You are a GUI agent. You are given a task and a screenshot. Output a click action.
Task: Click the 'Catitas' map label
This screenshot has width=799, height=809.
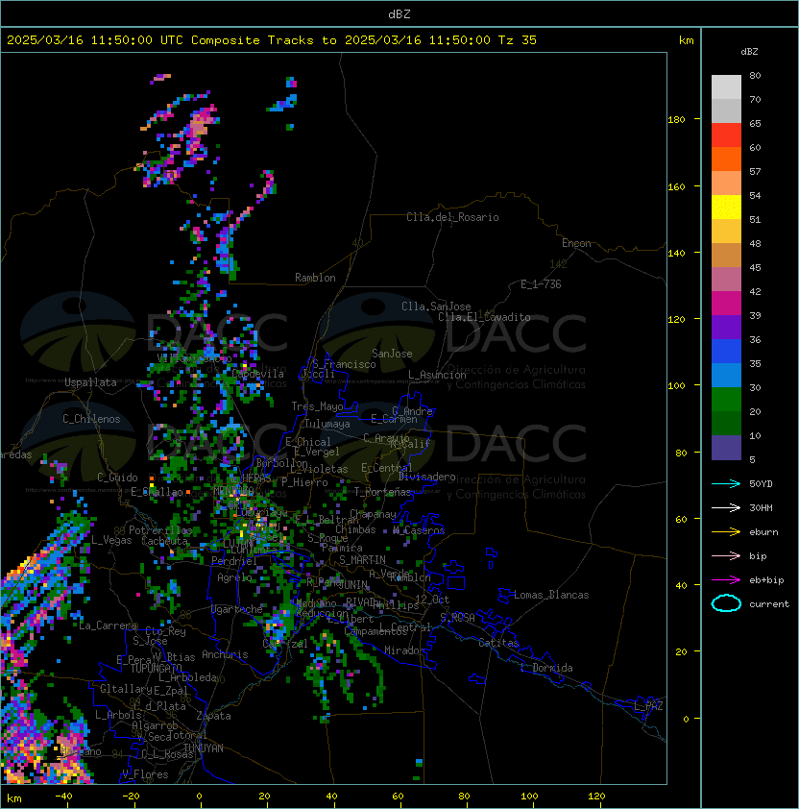pos(498,643)
